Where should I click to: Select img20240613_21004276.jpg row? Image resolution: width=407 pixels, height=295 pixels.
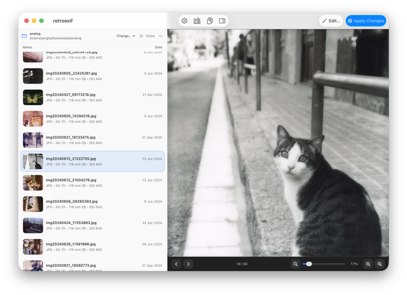tap(92, 183)
